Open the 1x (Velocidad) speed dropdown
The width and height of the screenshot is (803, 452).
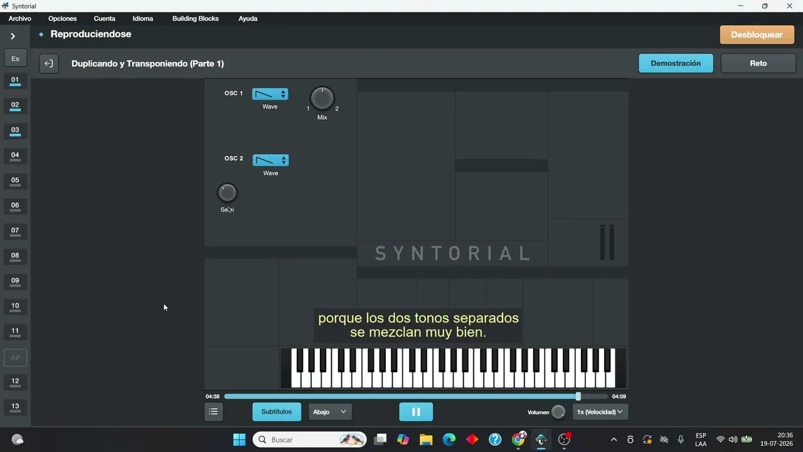[x=600, y=412]
